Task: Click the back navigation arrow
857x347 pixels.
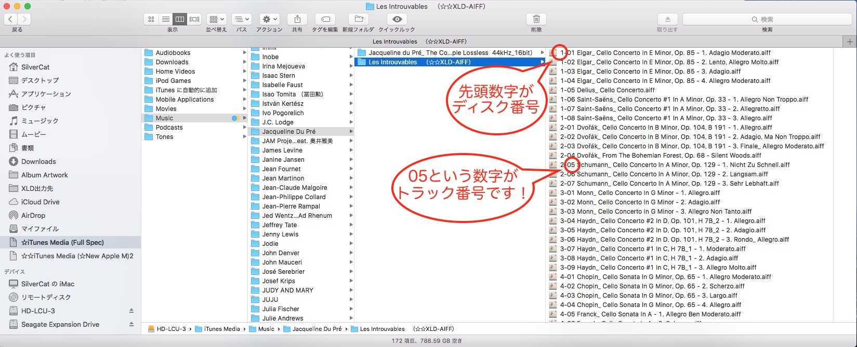Action: pyautogui.click(x=11, y=19)
